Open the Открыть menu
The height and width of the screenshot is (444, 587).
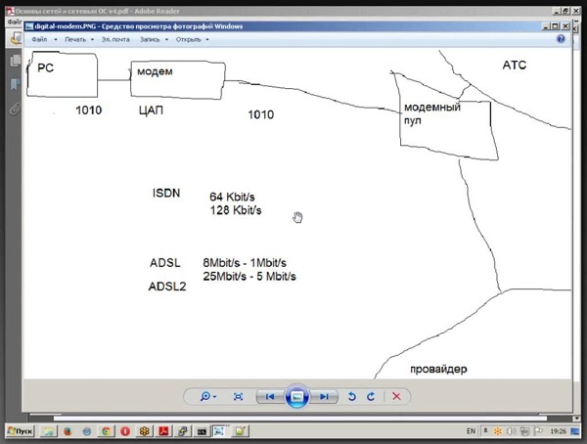(192, 40)
